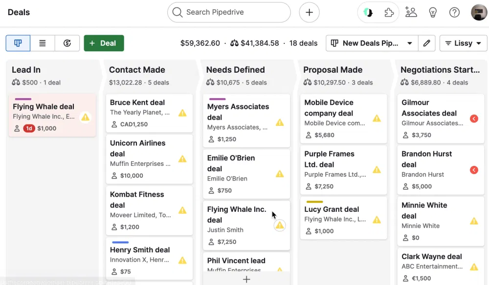
Task: Switch to list view
Action: pyautogui.click(x=43, y=43)
